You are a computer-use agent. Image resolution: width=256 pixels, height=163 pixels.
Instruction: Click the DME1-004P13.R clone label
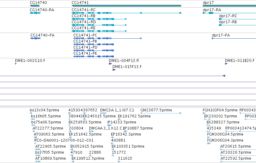[124, 61]
